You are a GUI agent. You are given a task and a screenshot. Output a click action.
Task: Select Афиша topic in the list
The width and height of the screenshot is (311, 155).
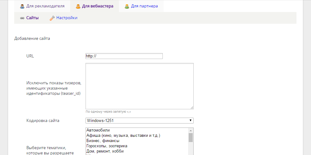point(124,136)
